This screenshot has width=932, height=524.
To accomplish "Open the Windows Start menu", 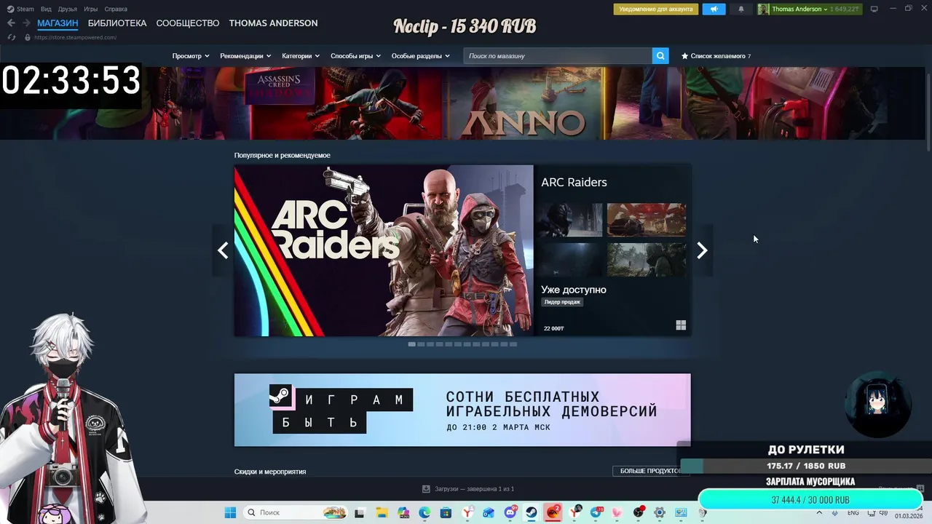I will tap(230, 512).
